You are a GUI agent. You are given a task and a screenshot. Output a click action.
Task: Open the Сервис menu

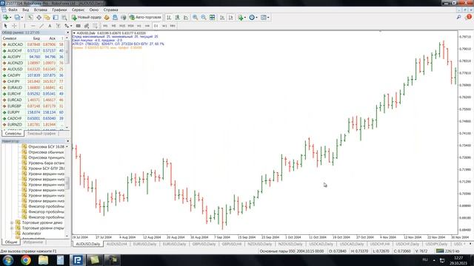(79, 10)
